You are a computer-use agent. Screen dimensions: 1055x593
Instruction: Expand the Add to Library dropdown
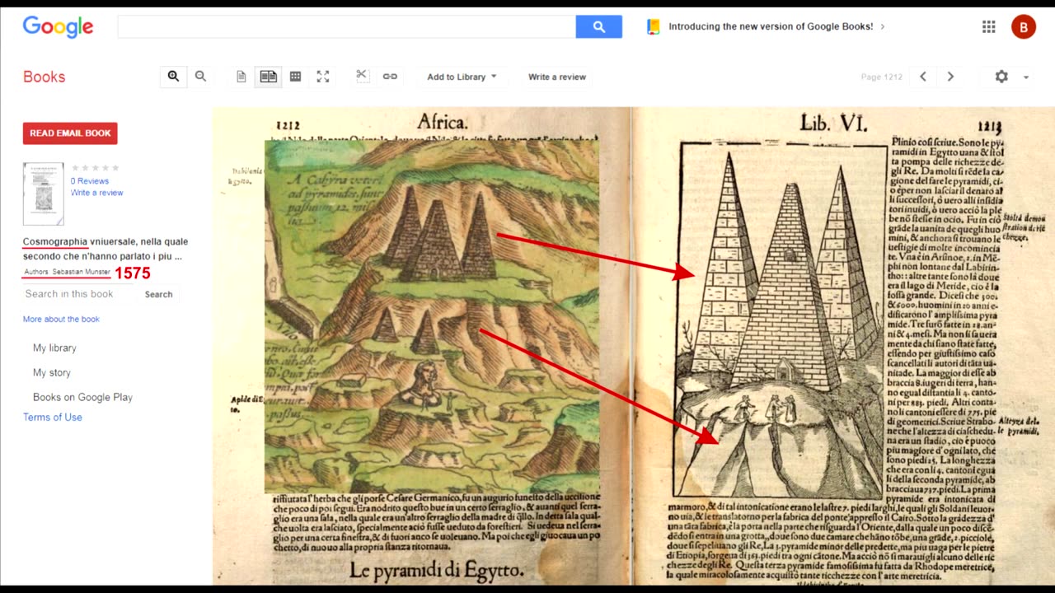tap(462, 77)
